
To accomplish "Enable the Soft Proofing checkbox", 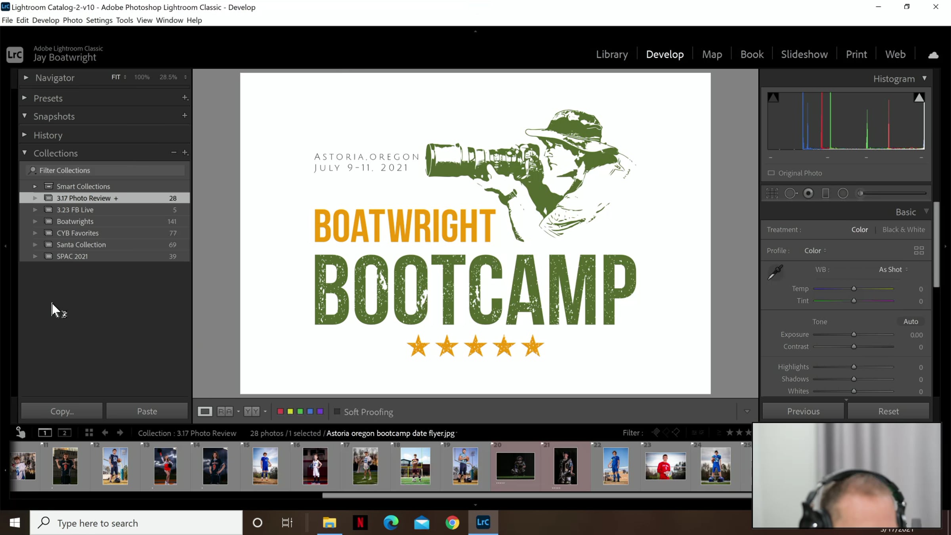I will point(337,412).
